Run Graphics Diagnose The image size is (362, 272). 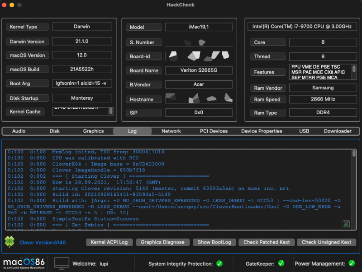[x=162, y=242]
